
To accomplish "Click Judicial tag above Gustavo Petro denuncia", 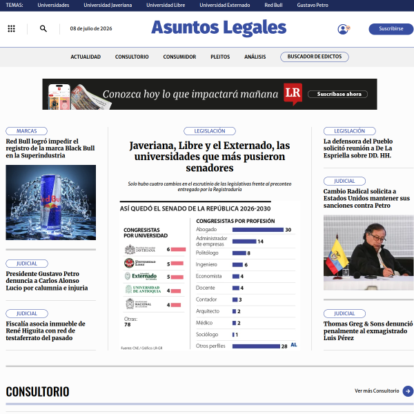I will [x=27, y=264].
